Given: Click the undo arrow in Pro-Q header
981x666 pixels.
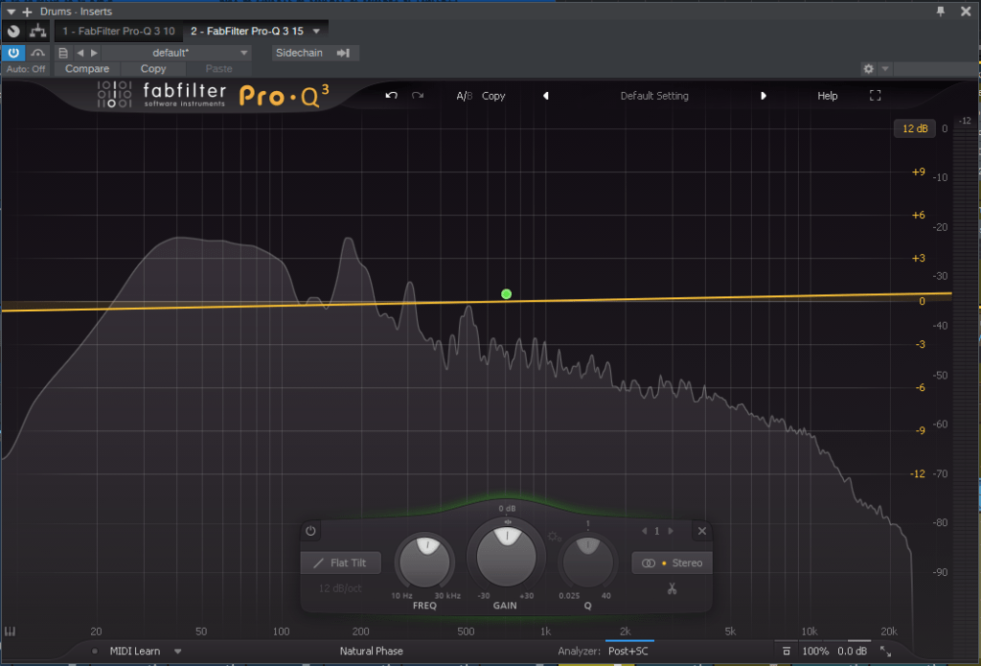Looking at the screenshot, I should [x=391, y=96].
